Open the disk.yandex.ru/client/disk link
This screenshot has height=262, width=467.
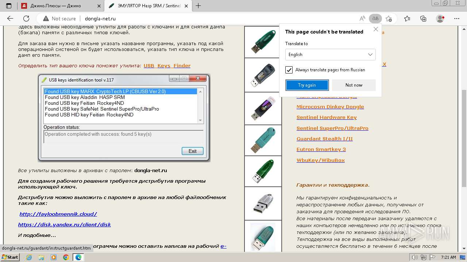pyautogui.click(x=65, y=225)
